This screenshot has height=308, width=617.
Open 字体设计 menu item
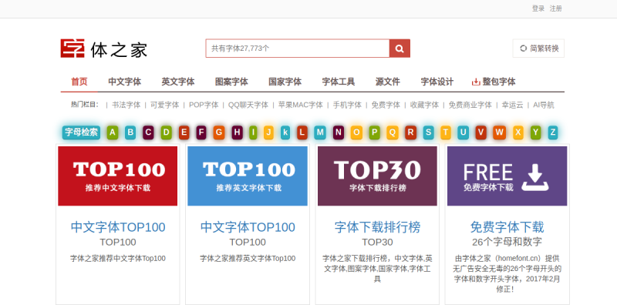pos(437,82)
